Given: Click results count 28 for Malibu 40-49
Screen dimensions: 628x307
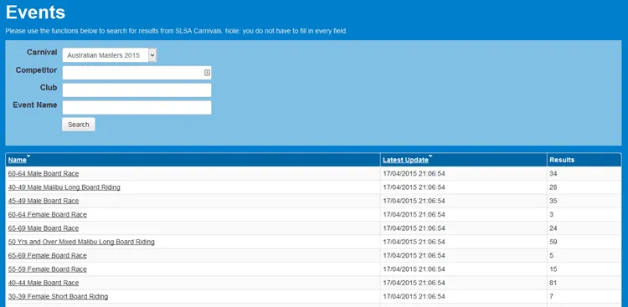Looking at the screenshot, I should [x=553, y=187].
